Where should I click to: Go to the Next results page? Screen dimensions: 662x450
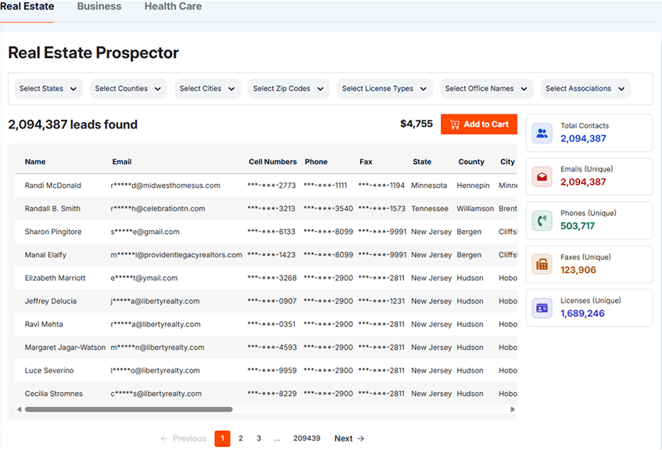(349, 439)
